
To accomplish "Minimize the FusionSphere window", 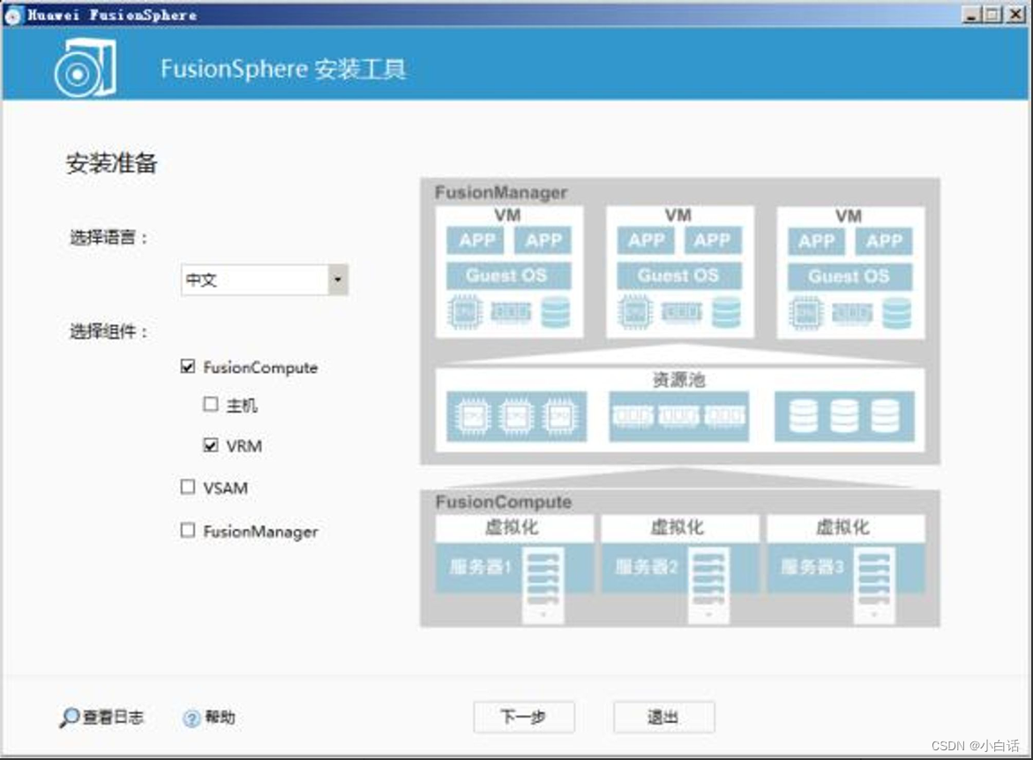I will 971,14.
